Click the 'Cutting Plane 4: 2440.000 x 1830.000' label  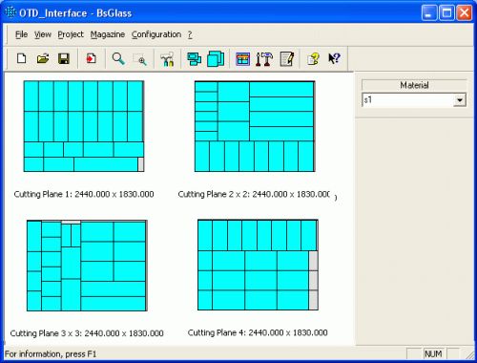pyautogui.click(x=258, y=332)
